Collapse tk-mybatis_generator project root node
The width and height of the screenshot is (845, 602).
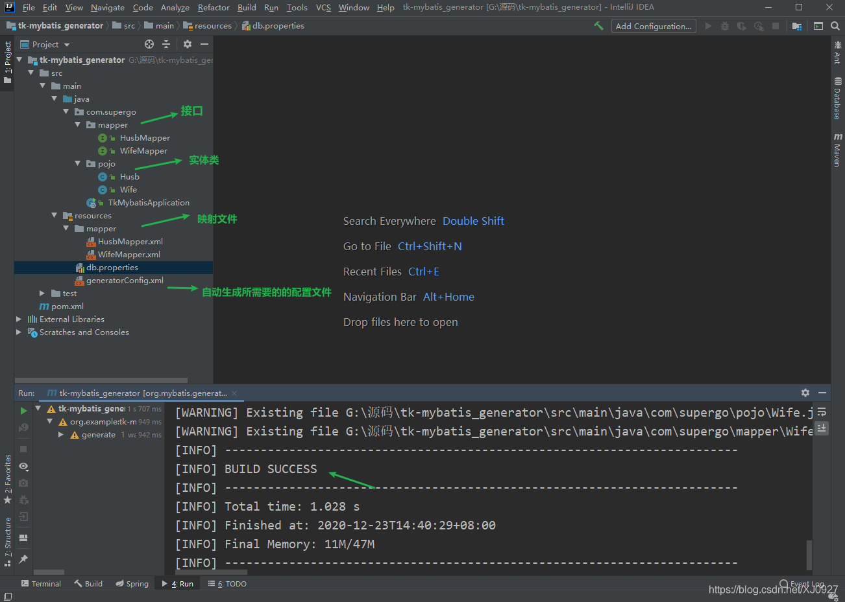19,60
